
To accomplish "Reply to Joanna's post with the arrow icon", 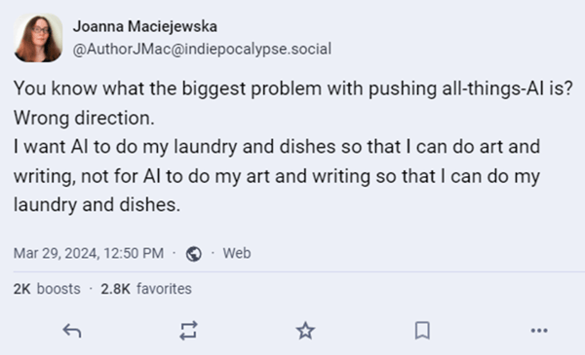I will tap(72, 331).
